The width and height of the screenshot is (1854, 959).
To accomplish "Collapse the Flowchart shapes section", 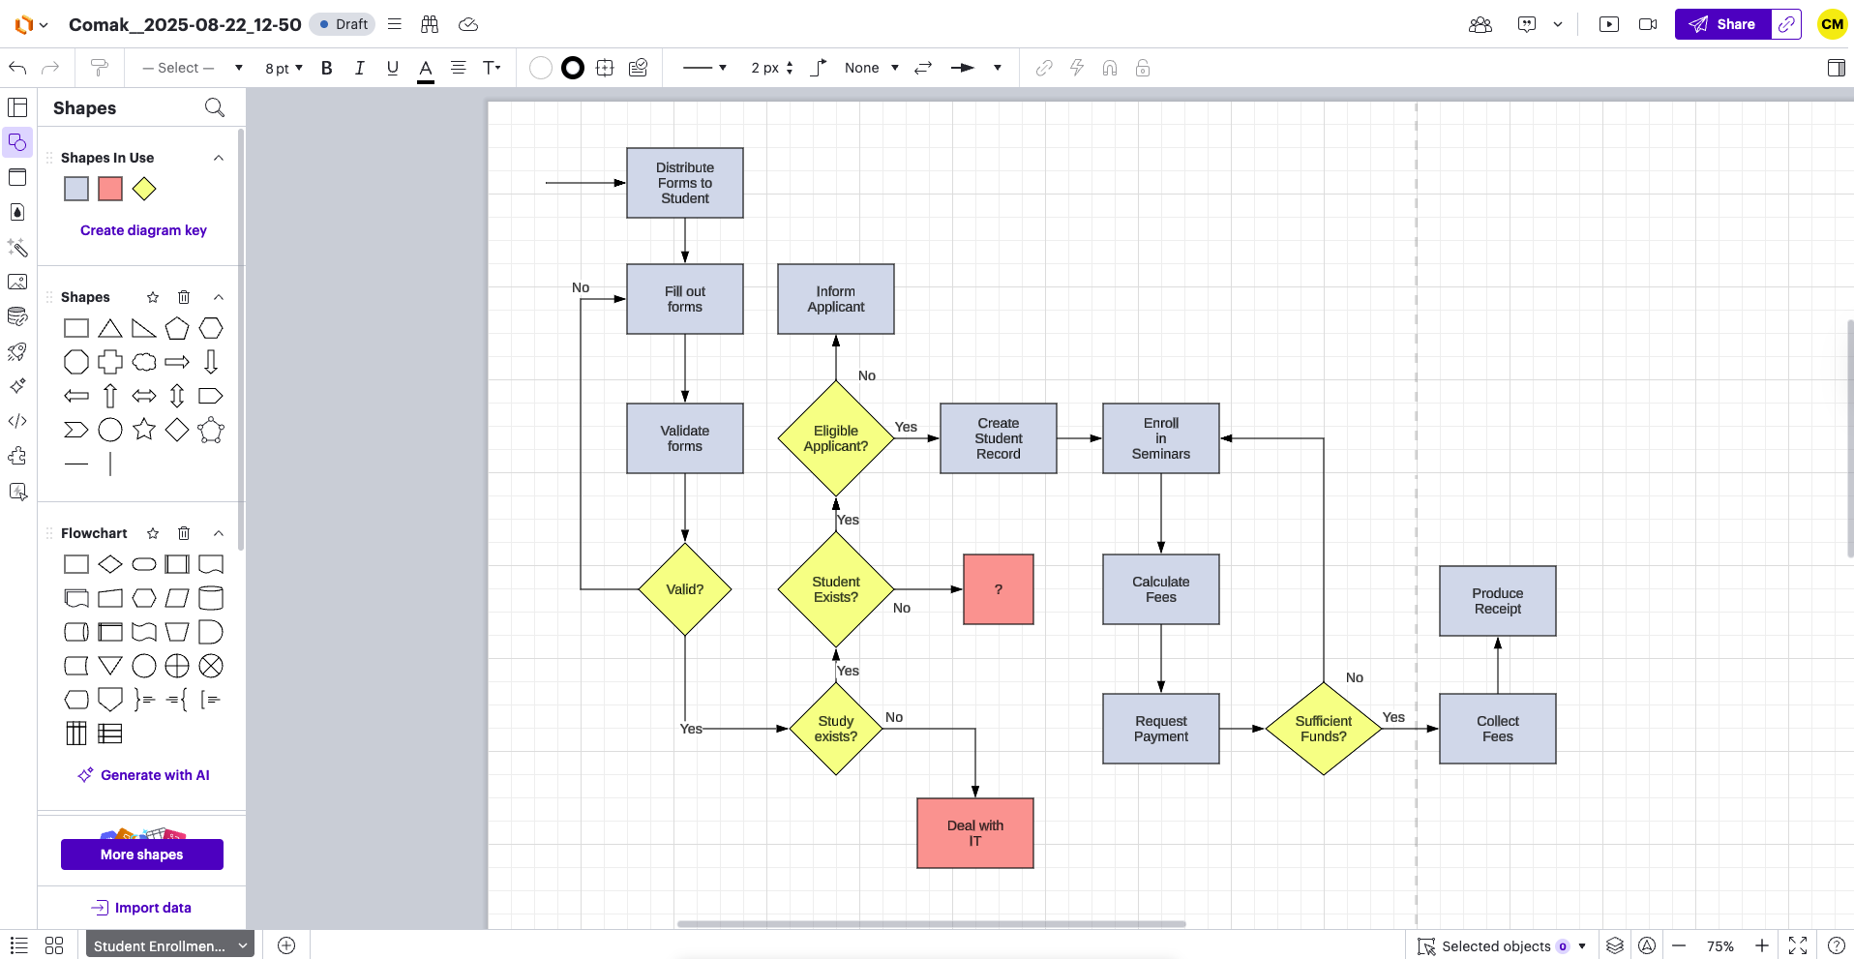I will pos(218,533).
